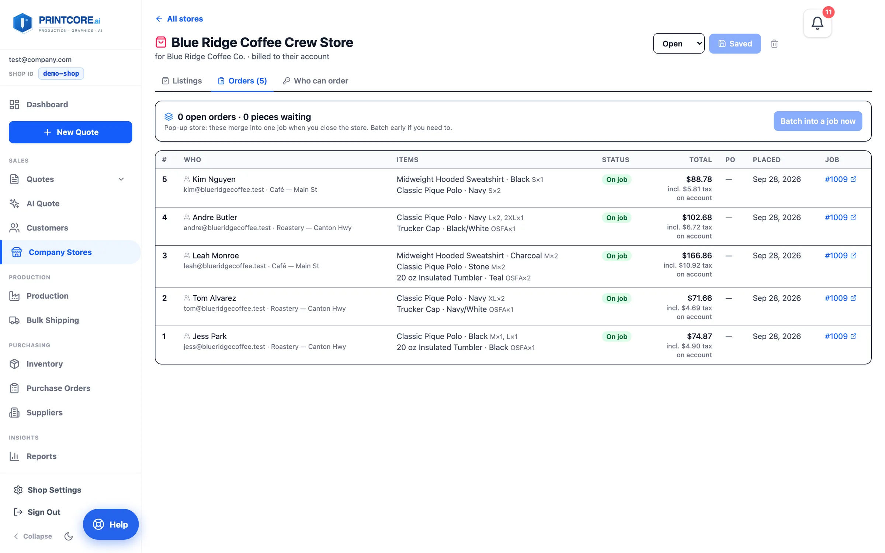Click the Kim Nguyen name
Screen dimensions: 885x553
click(214, 179)
